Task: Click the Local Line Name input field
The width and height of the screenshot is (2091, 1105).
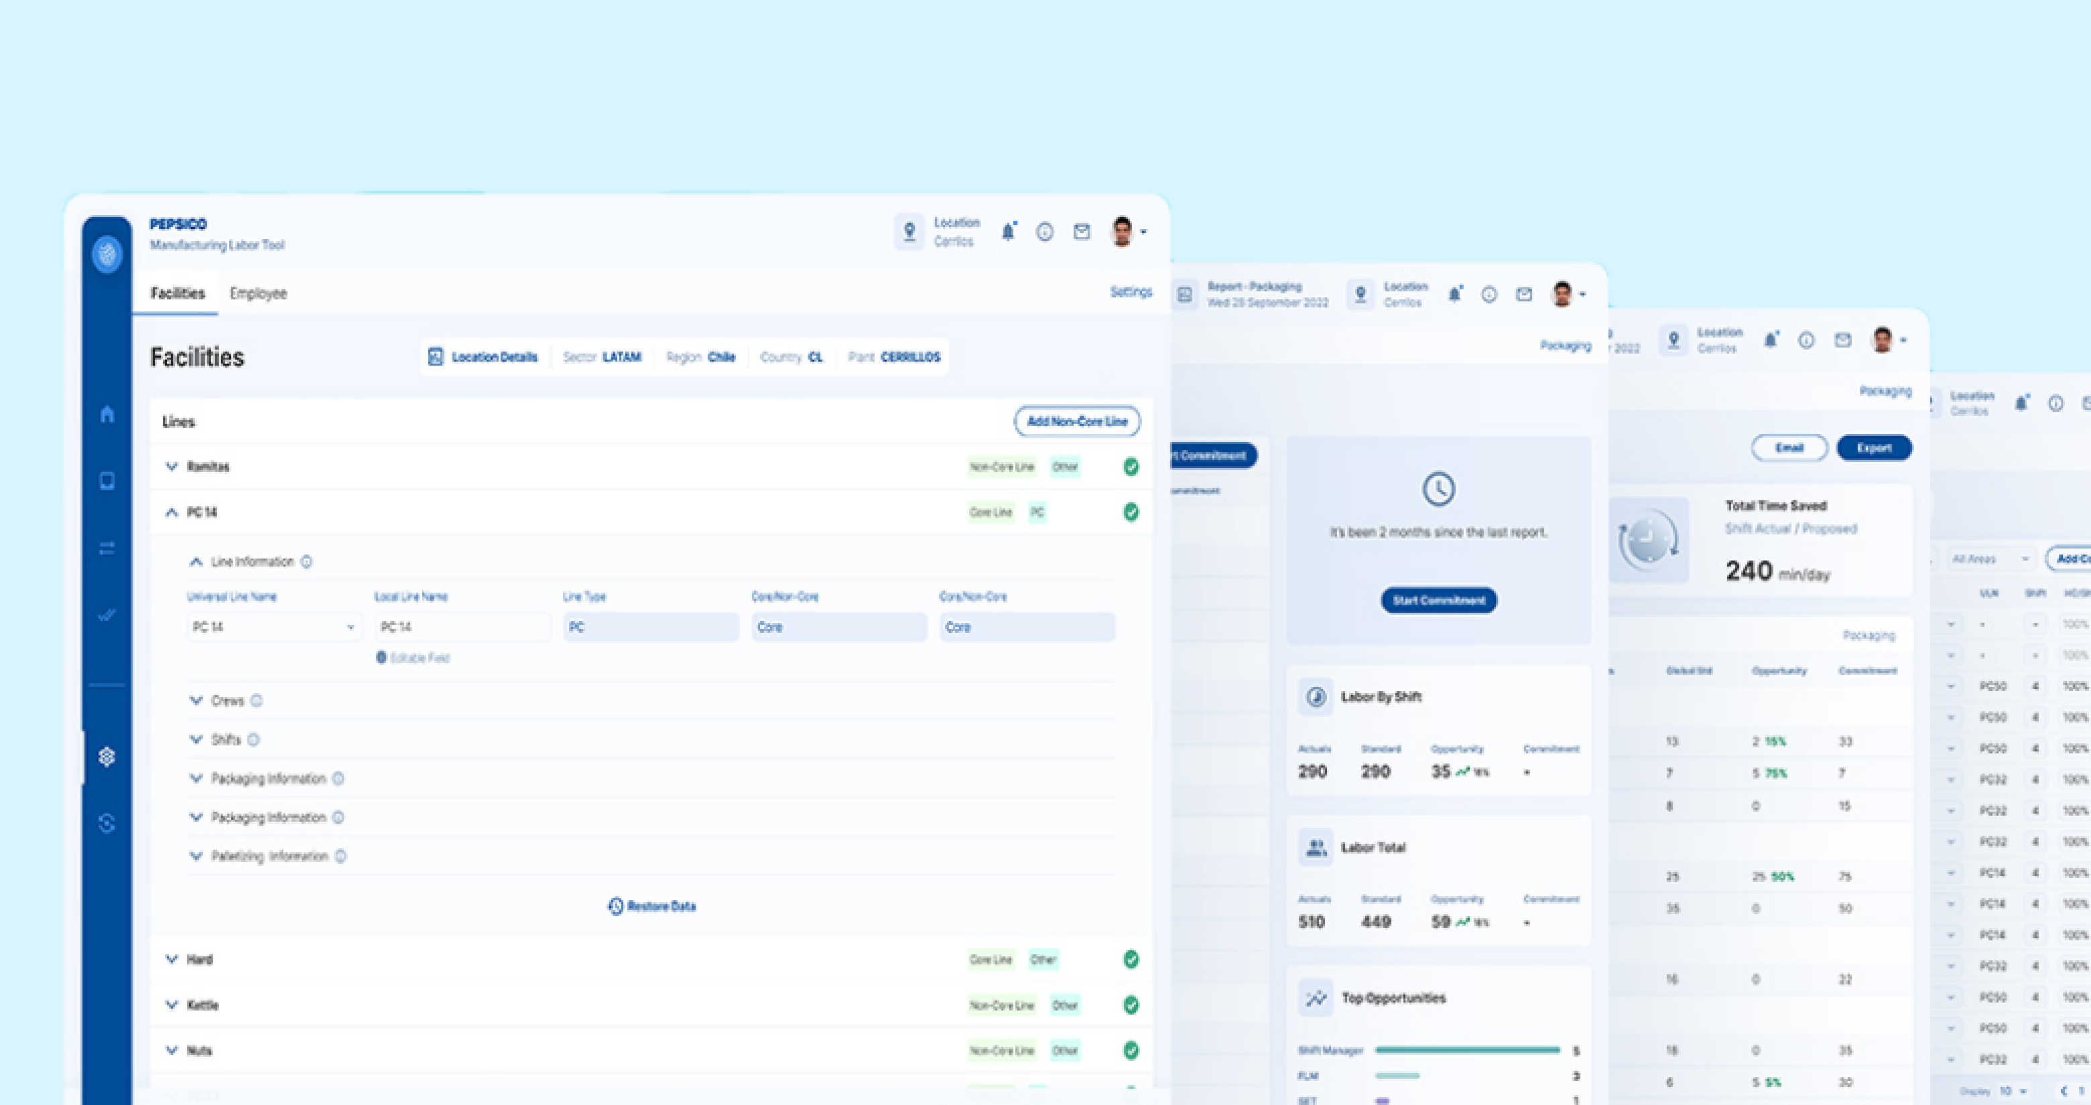Action: [462, 627]
